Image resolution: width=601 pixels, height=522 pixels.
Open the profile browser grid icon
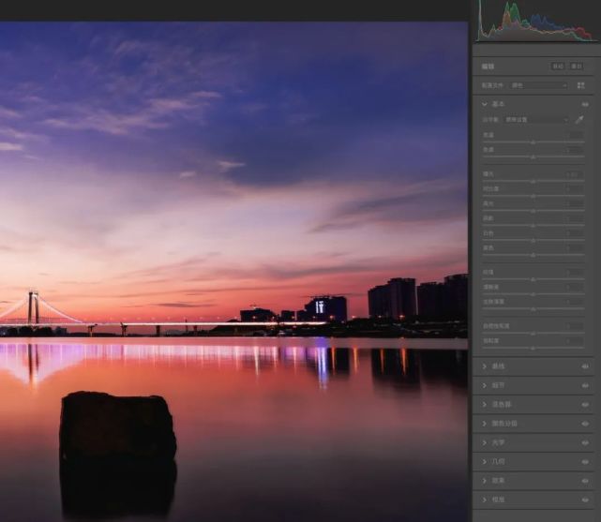tap(581, 85)
